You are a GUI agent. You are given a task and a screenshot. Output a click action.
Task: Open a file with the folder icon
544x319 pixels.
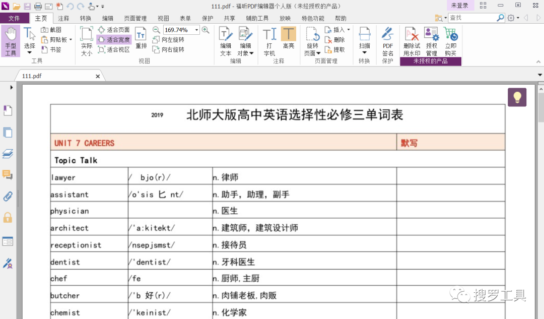click(x=16, y=6)
